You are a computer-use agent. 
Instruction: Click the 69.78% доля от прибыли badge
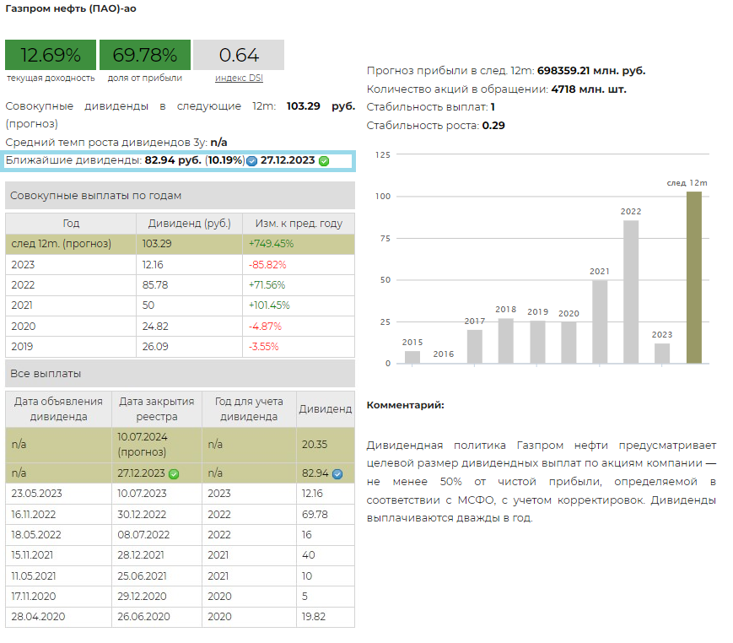point(145,56)
